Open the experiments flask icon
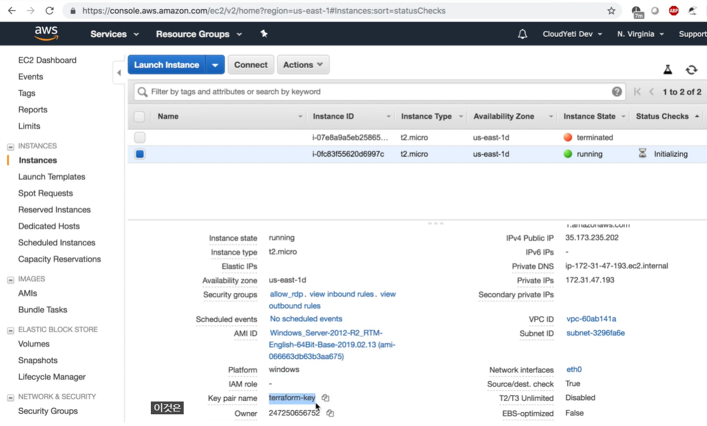 click(x=667, y=70)
